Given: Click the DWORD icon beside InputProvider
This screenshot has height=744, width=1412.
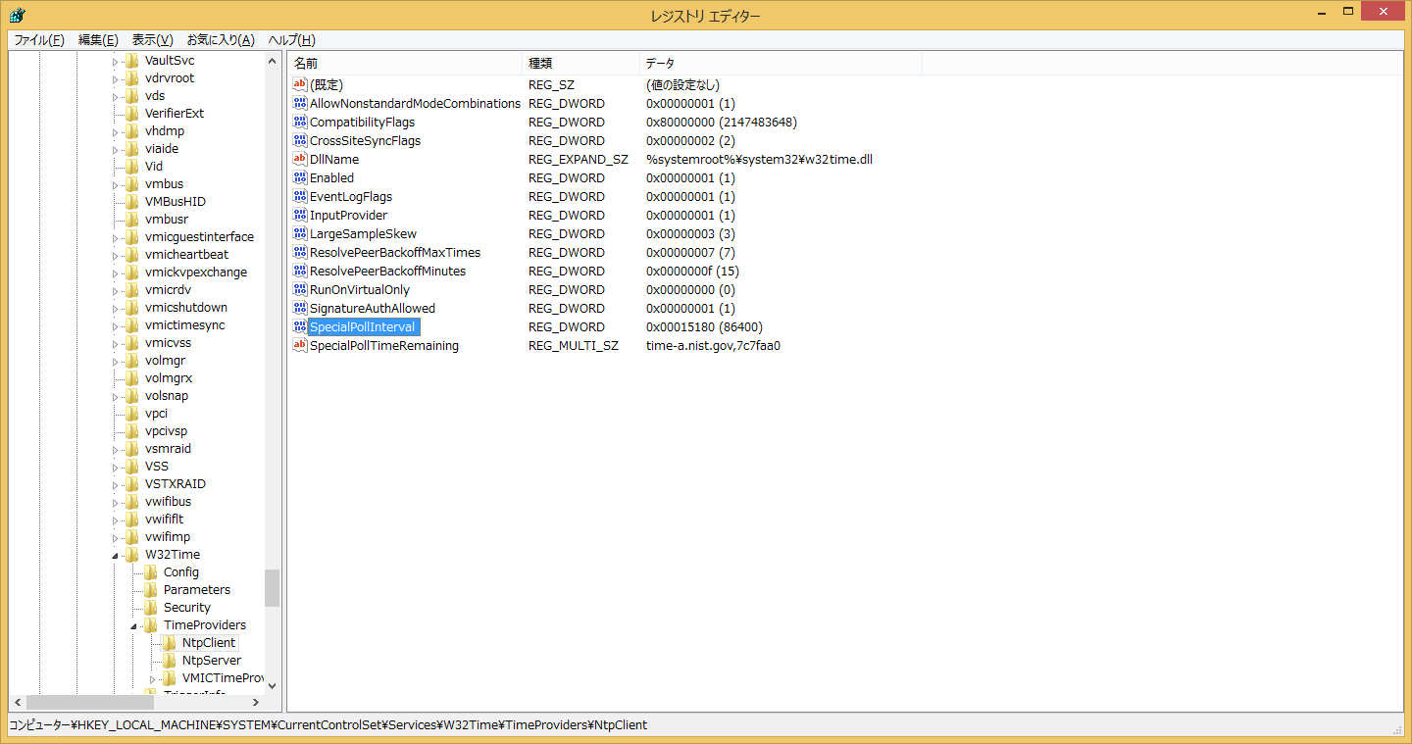Looking at the screenshot, I should (x=300, y=215).
